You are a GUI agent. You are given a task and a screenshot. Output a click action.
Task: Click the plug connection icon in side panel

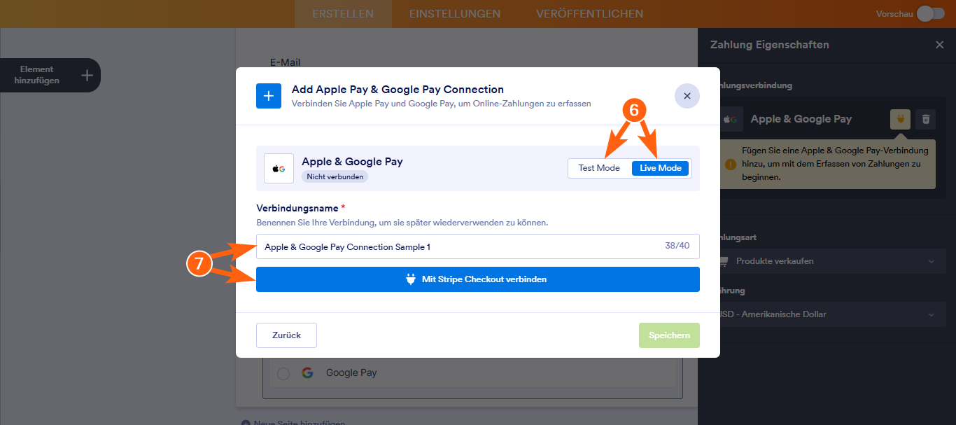click(x=901, y=119)
